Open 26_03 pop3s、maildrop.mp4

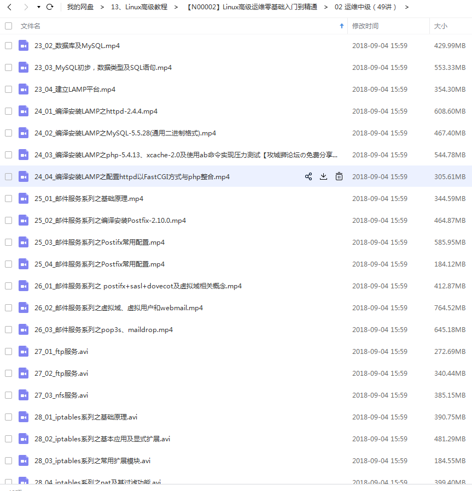(x=103, y=330)
